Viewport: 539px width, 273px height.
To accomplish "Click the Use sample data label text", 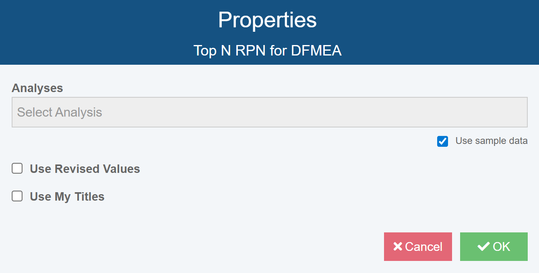I will pos(491,141).
